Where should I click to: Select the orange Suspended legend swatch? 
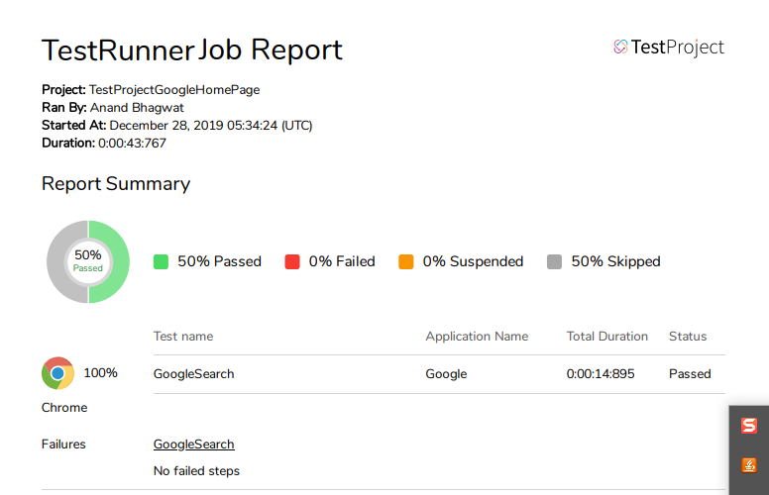[406, 261]
